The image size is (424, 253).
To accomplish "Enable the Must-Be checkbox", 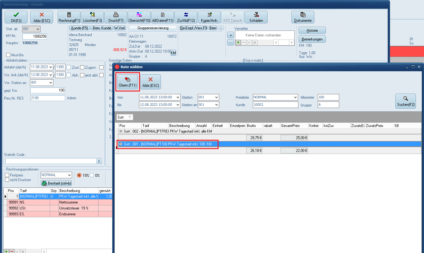I will click(x=8, y=55).
